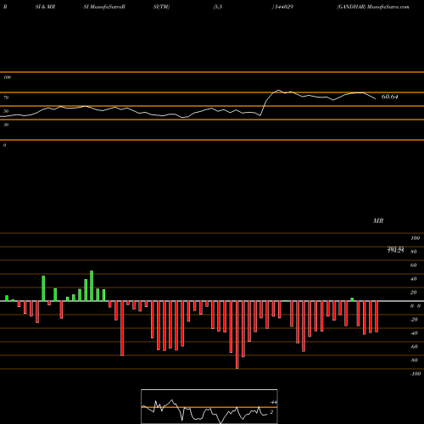The width and height of the screenshot is (424, 424).
Task: Click the '2' label inside the mini chart
Action: click(271, 412)
